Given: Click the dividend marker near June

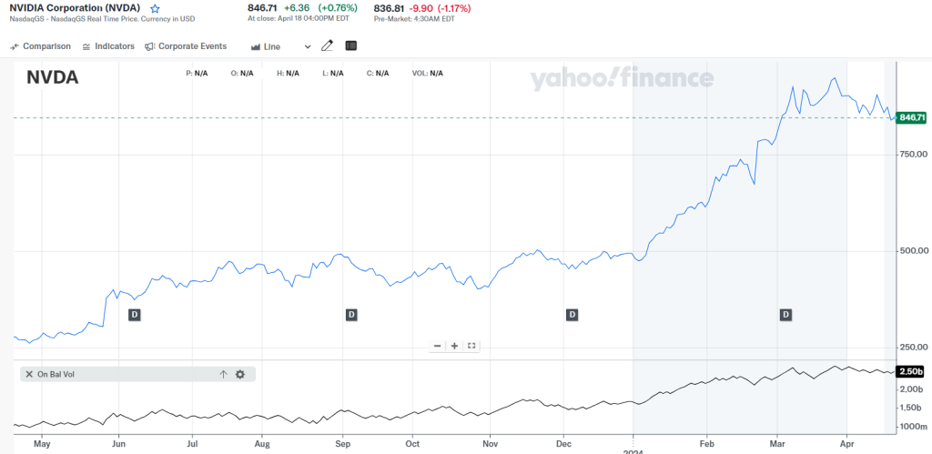Looking at the screenshot, I should [134, 315].
